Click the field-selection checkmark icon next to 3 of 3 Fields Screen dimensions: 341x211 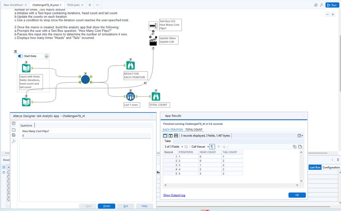[186, 147]
